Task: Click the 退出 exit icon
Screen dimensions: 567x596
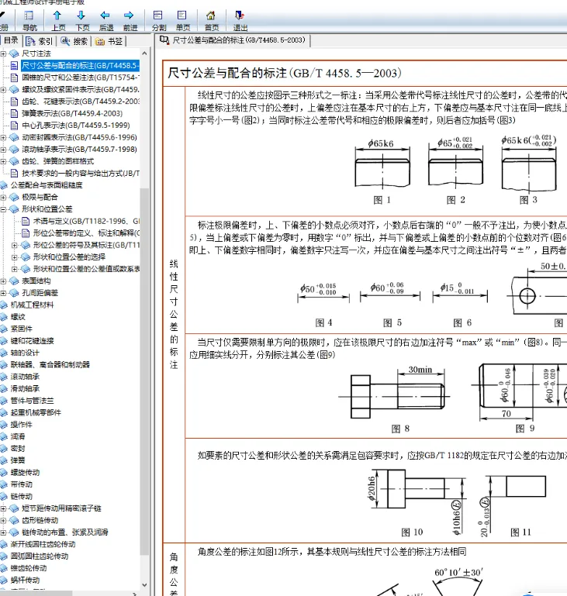Action: 240,16
